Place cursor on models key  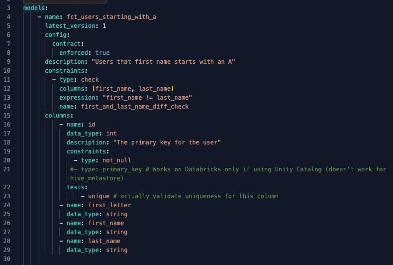34,8
